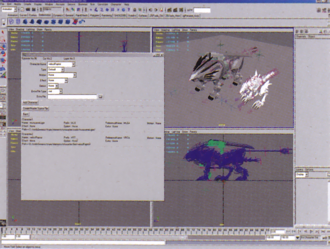Open the Display dropdown in Layers panel
330x249 pixels.
302,175
